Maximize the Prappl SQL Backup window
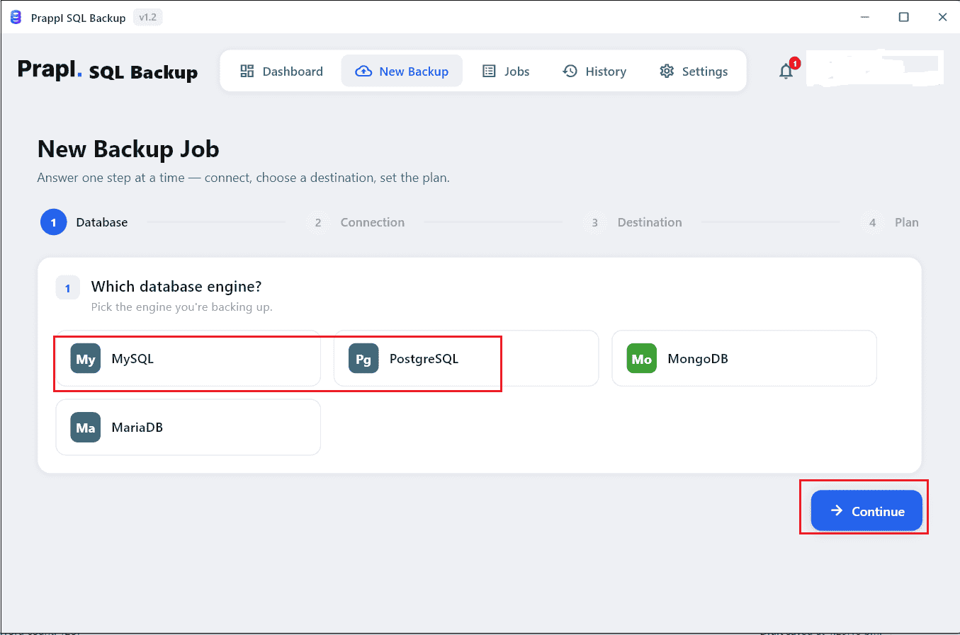The image size is (960, 635). pyautogui.click(x=904, y=17)
